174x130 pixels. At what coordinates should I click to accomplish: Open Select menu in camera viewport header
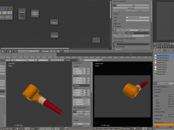pos(106,129)
